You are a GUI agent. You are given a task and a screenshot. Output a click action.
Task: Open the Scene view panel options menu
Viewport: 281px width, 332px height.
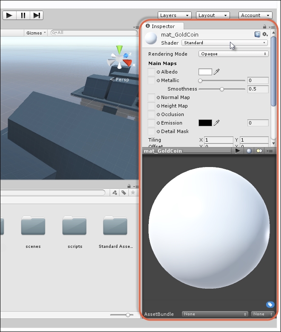(136, 27)
